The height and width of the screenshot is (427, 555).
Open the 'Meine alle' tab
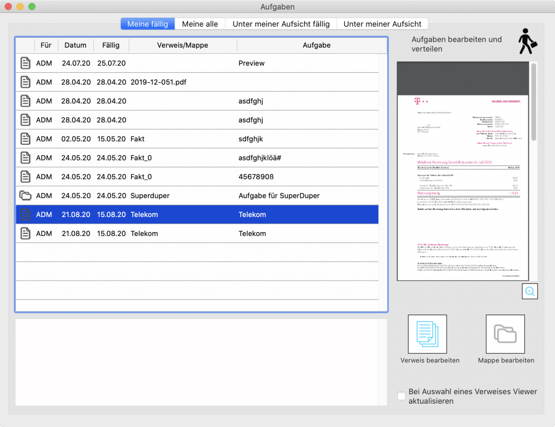point(200,24)
